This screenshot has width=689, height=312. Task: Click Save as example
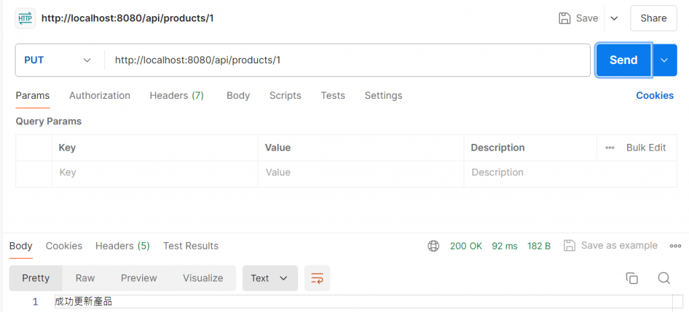(x=611, y=245)
